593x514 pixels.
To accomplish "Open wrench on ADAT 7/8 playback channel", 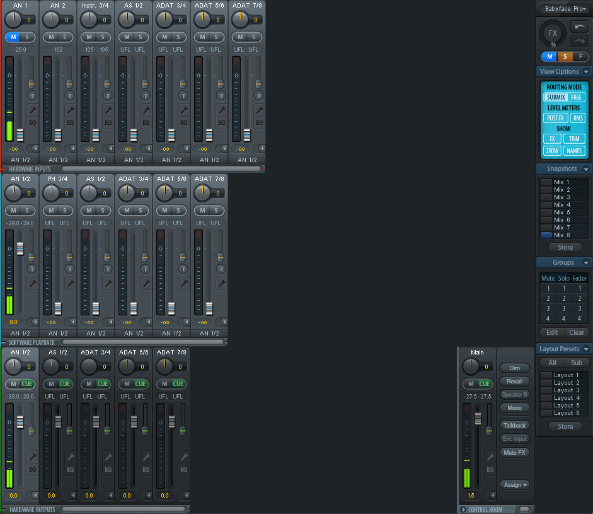I will tap(222, 283).
